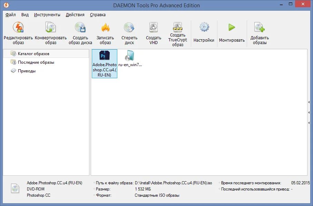Select the ru-en_win7 image thumbnail
The width and height of the screenshot is (313, 206).
(x=130, y=58)
